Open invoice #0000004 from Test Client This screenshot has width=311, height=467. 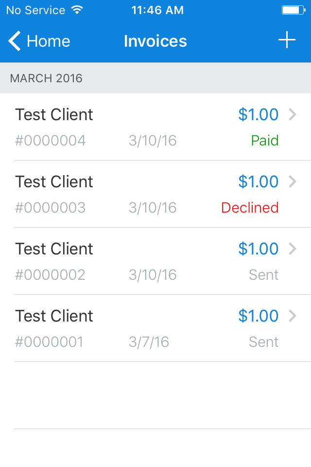click(54, 114)
